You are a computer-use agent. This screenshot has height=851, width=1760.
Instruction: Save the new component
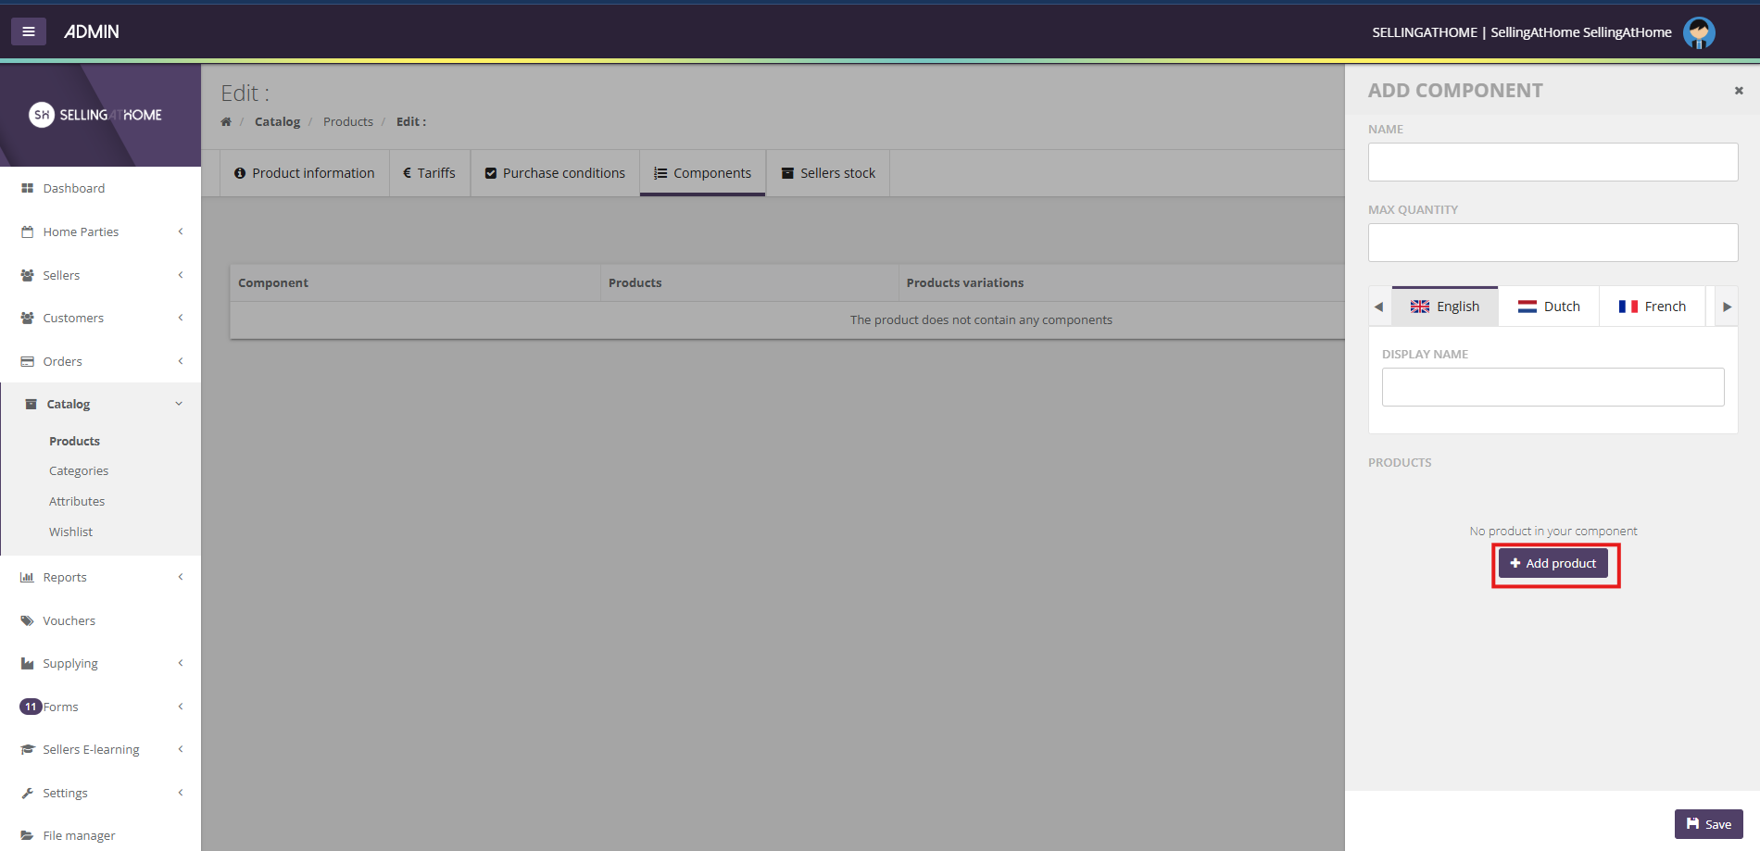tap(1708, 824)
